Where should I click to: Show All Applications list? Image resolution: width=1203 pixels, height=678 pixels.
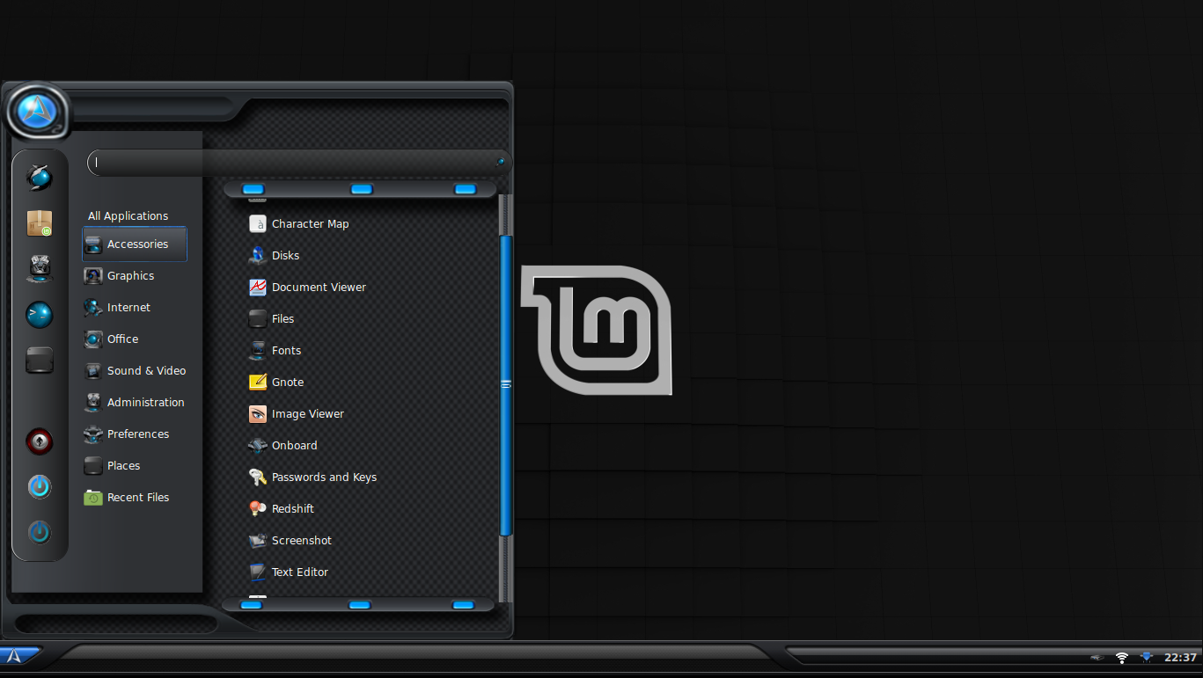coord(128,216)
